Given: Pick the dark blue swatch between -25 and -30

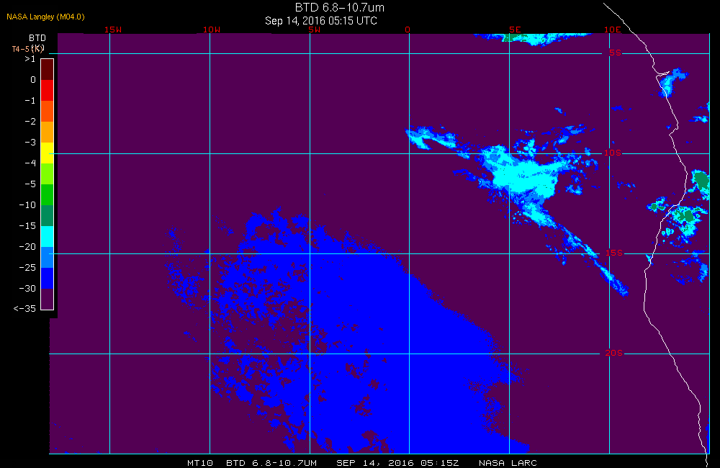Looking at the screenshot, I should [48, 279].
